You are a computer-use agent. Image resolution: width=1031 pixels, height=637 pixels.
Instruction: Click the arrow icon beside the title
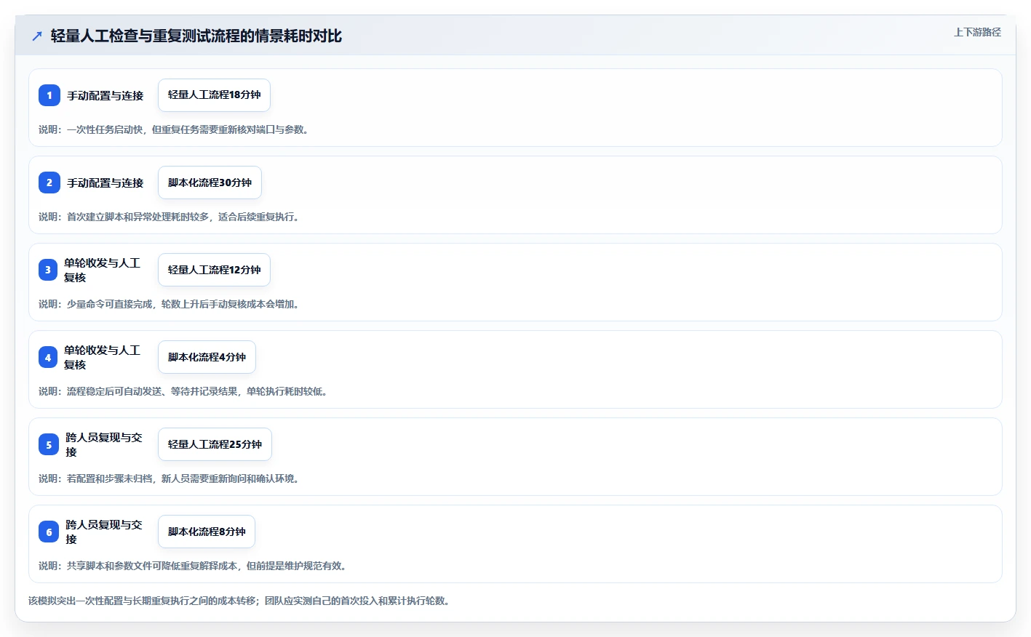tap(37, 36)
